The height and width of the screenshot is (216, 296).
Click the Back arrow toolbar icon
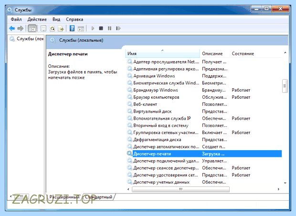(12, 29)
